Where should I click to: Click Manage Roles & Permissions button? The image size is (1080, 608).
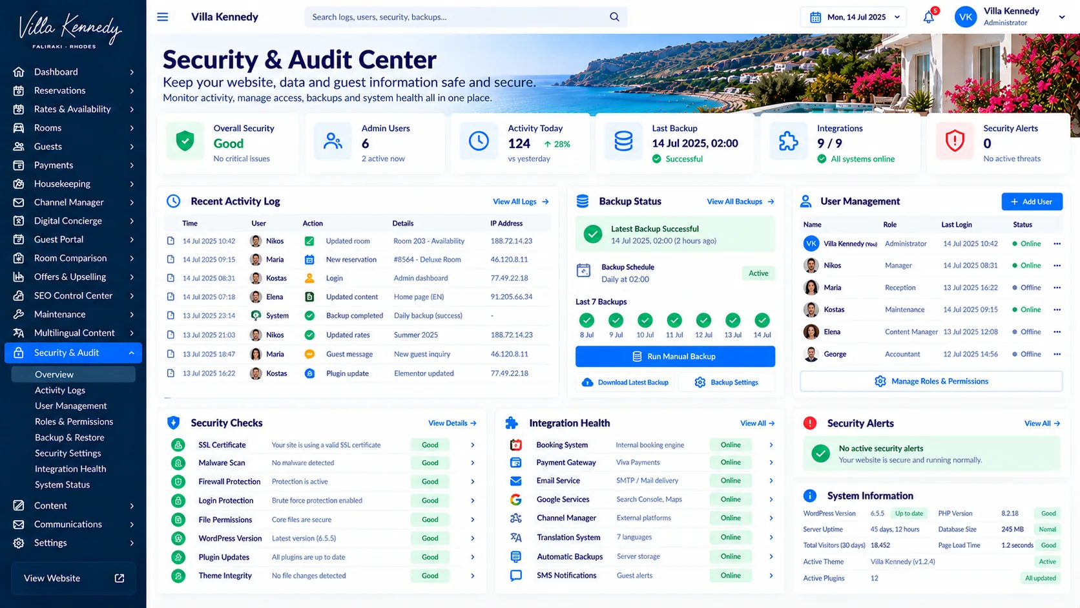tap(931, 381)
